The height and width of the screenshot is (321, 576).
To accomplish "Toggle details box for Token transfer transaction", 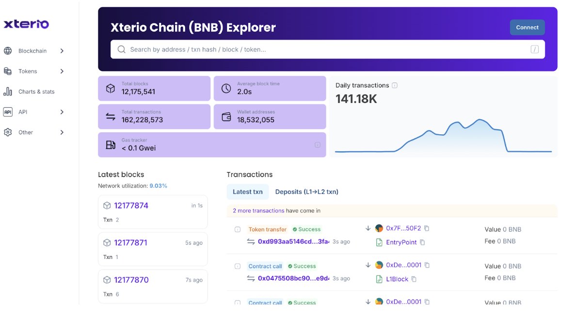I will 238,229.
